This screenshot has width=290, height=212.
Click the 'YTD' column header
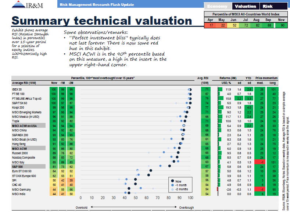click(x=248, y=78)
